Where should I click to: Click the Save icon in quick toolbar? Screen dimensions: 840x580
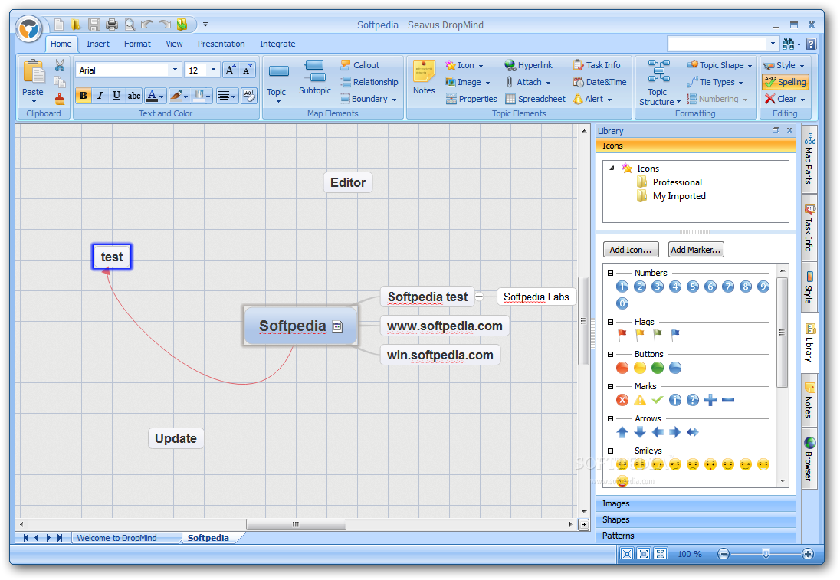(94, 24)
